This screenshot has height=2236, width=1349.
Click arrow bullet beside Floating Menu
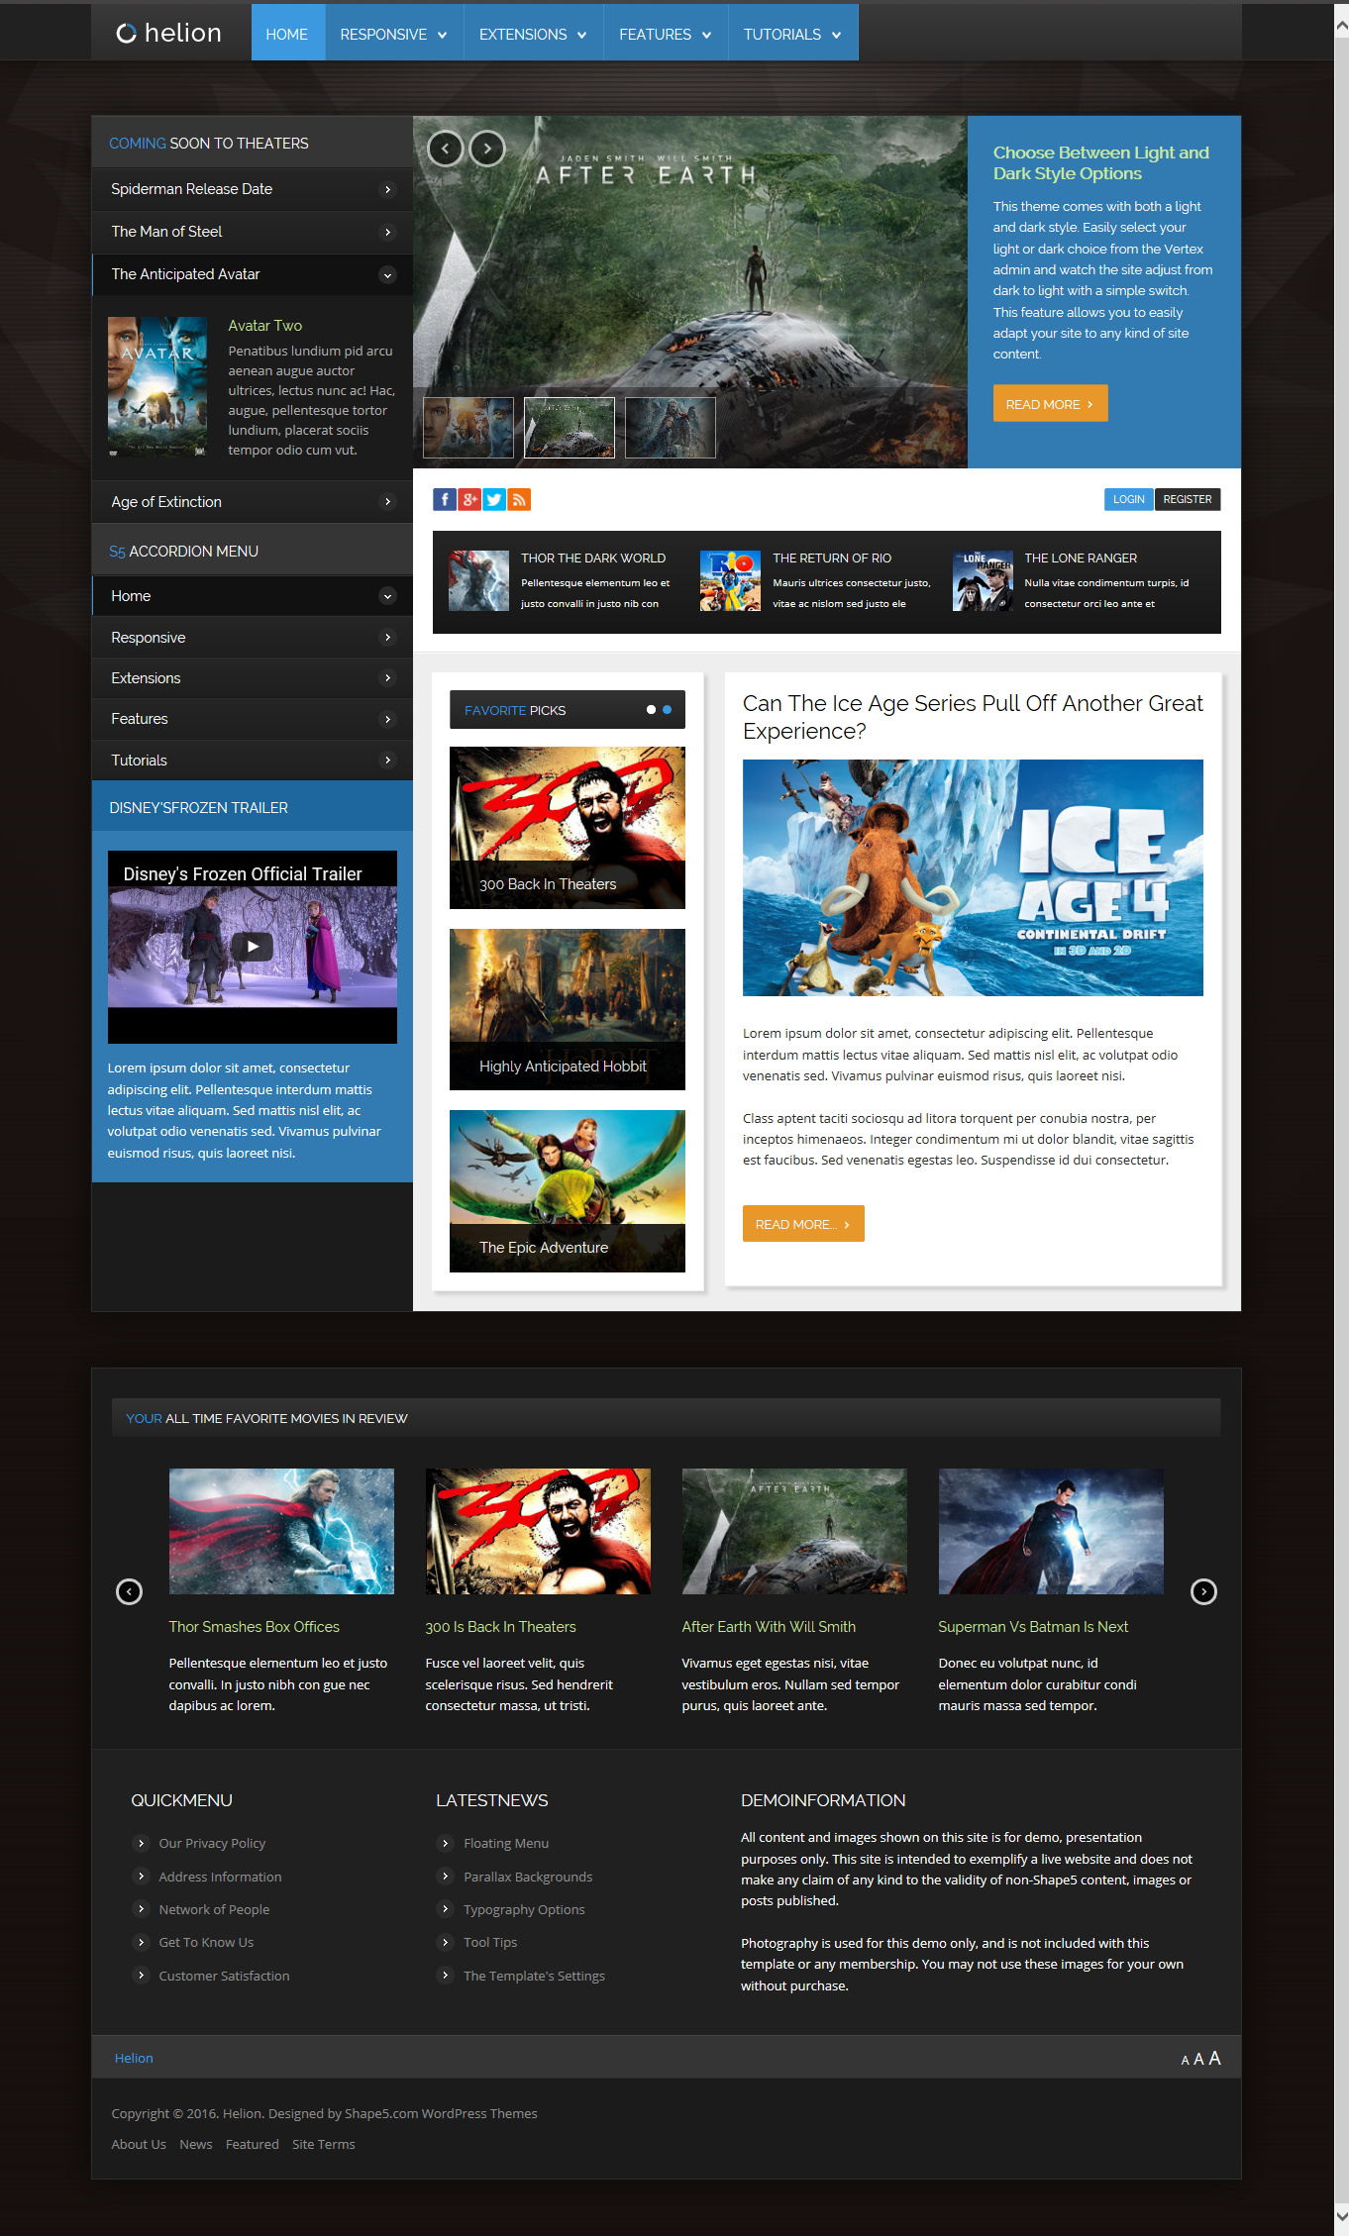(446, 1843)
